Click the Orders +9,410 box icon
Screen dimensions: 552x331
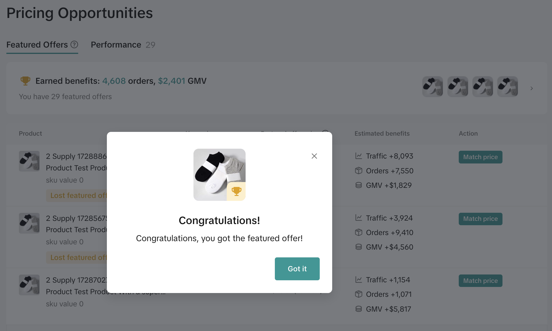coord(359,232)
